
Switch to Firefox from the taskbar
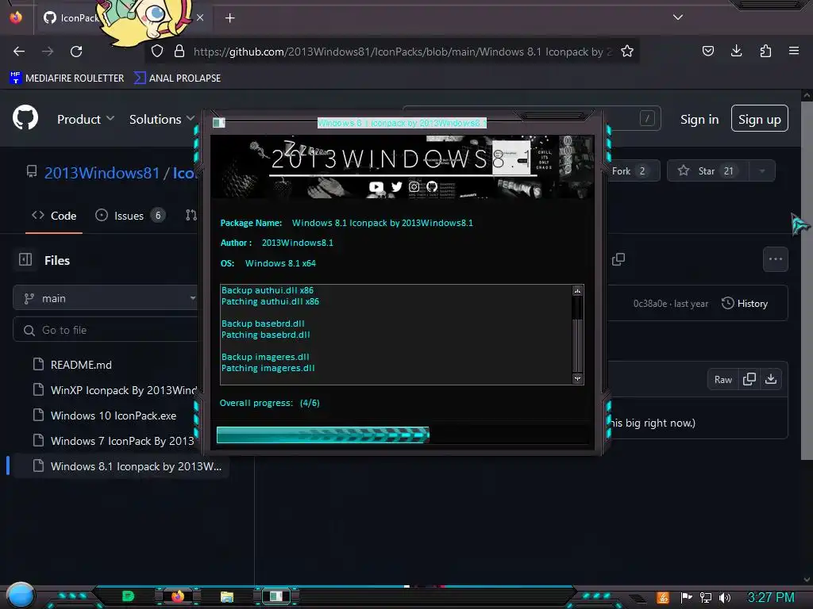(x=177, y=596)
